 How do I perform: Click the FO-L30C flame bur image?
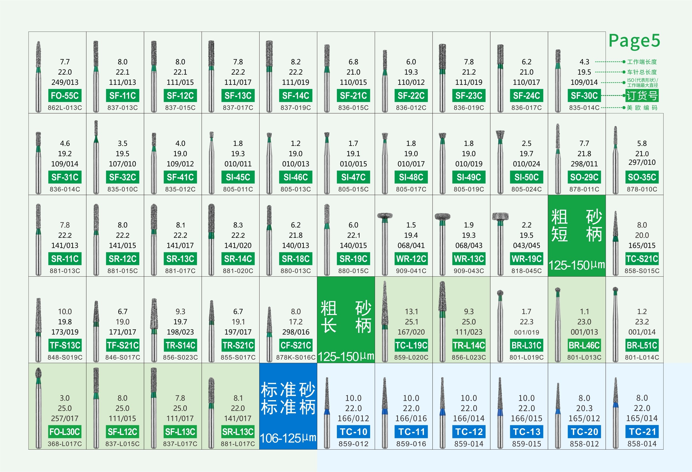38,408
